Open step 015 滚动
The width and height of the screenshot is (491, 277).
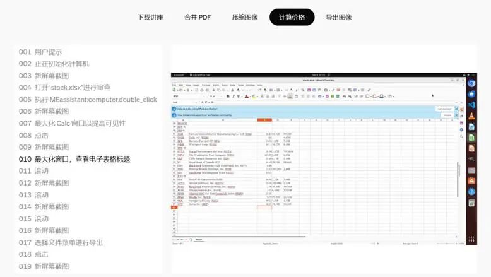pos(33,219)
